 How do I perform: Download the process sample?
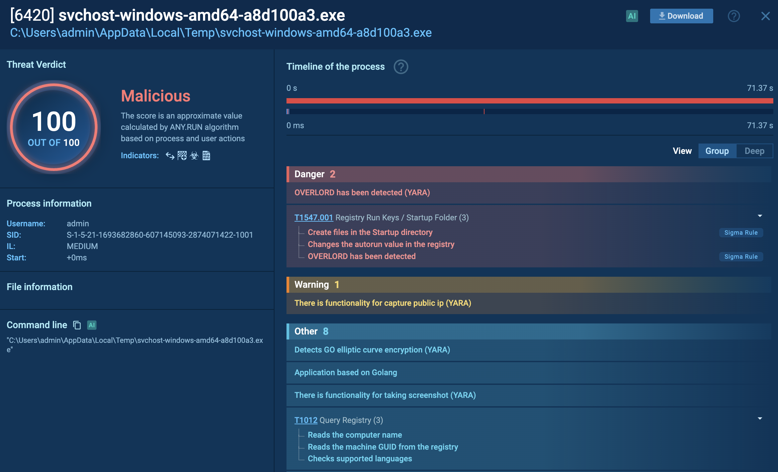click(681, 16)
